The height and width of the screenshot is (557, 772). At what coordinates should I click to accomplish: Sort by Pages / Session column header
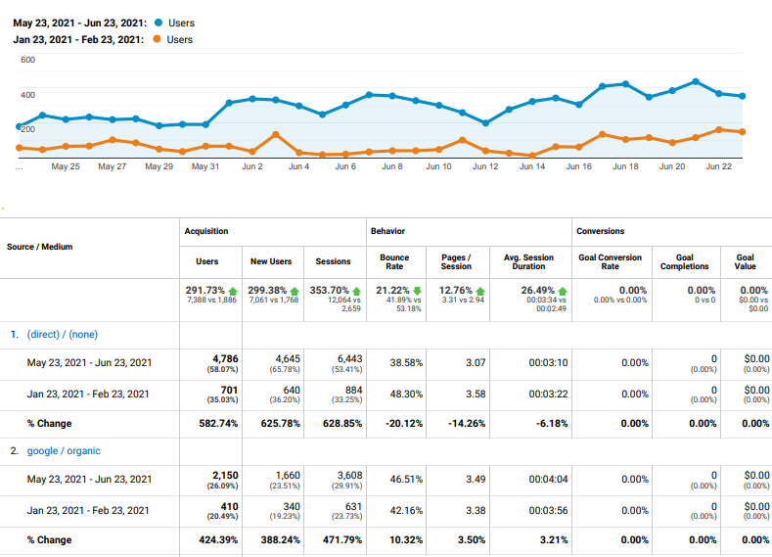456,261
